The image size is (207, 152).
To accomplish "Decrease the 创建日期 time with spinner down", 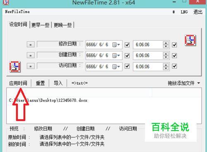I will 166,57.
